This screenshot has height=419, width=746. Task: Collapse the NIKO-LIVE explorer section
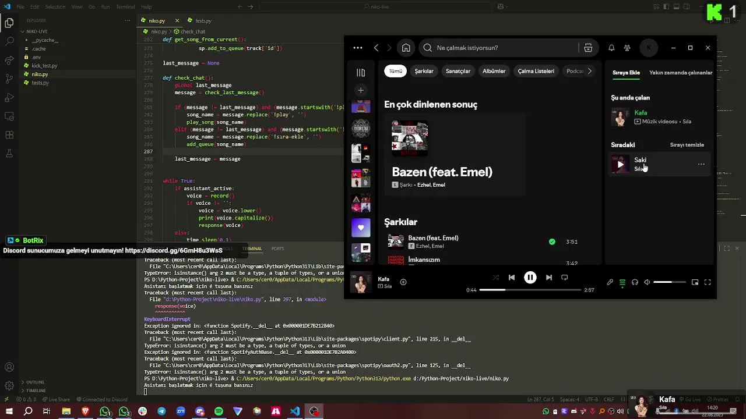[x=37, y=31]
